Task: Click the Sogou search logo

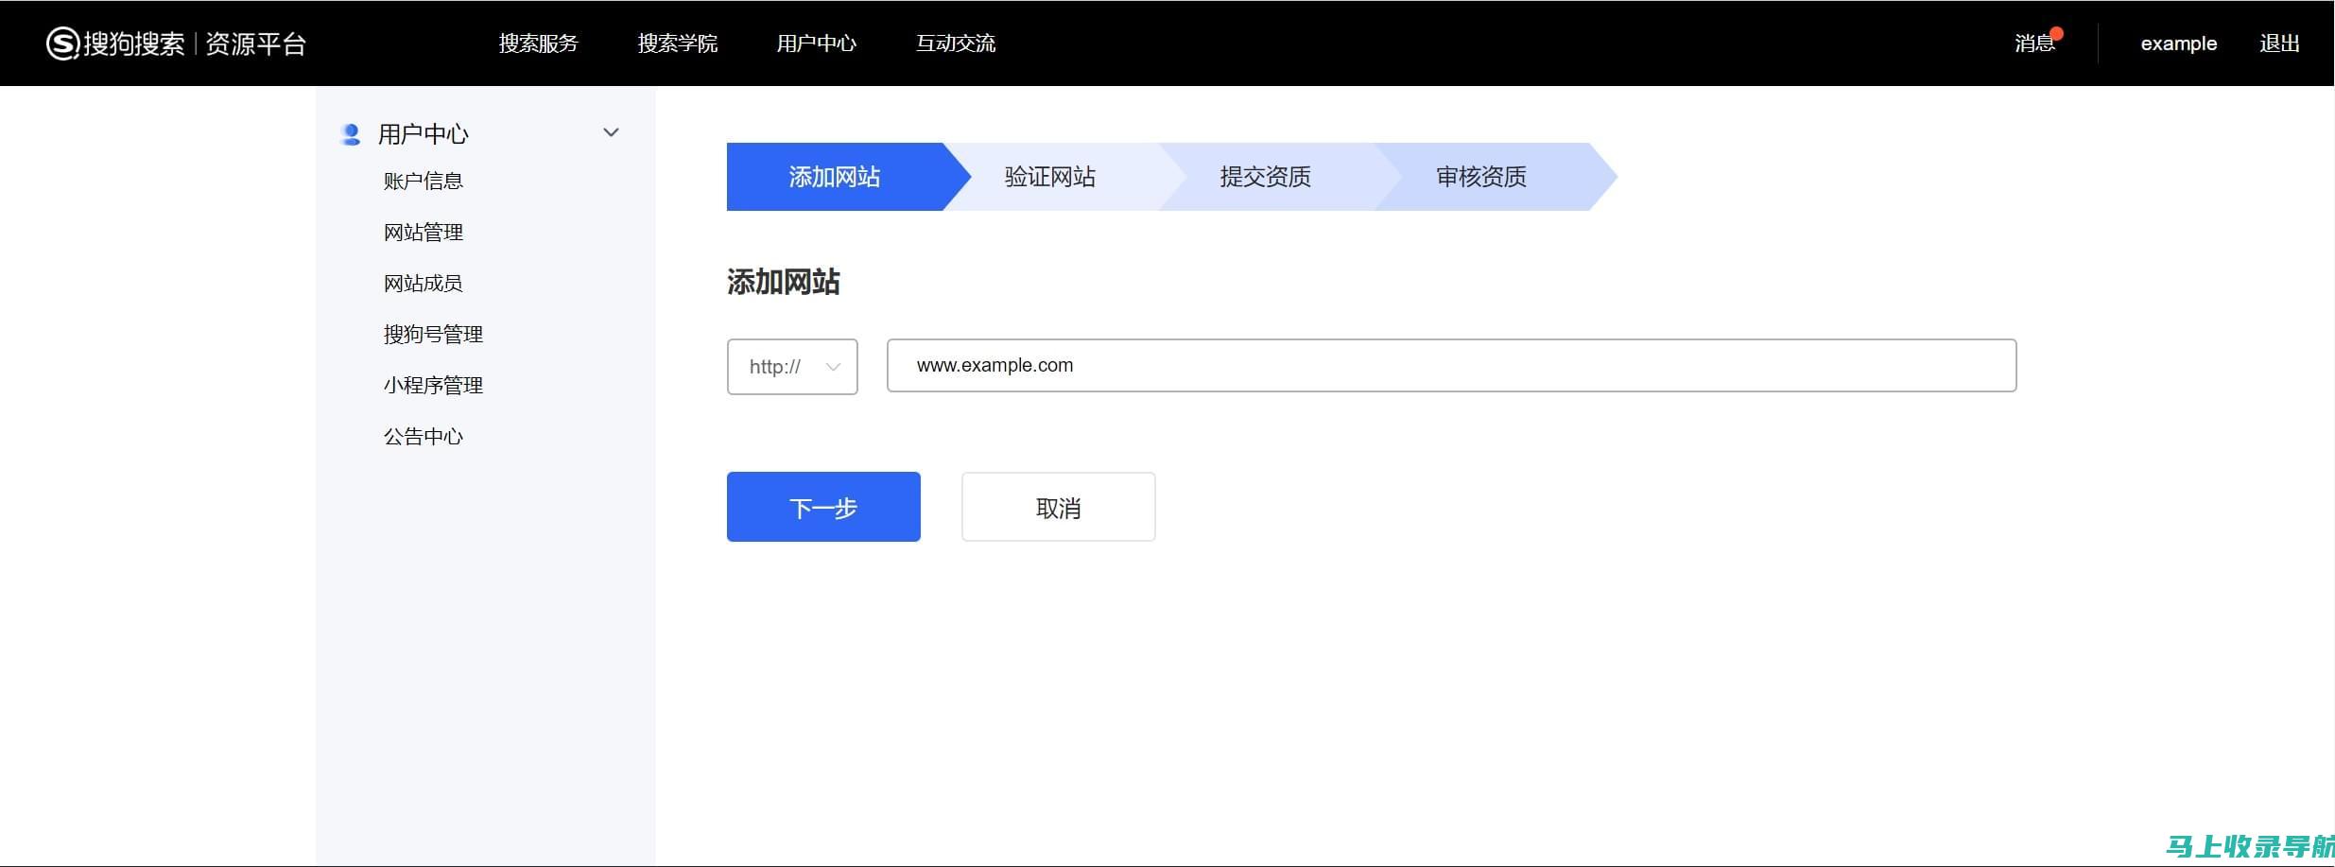Action: [115, 43]
